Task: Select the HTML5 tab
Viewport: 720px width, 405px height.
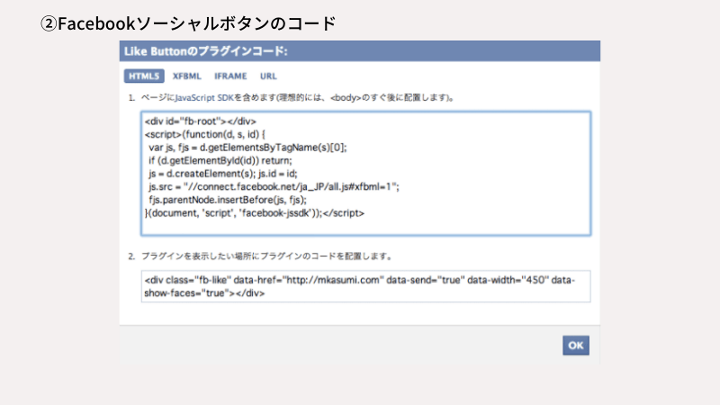Action: pyautogui.click(x=144, y=76)
